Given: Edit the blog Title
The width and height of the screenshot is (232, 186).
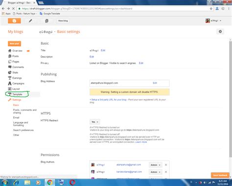Looking at the screenshot, I should pos(103,51).
